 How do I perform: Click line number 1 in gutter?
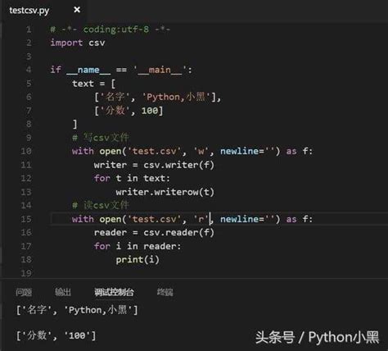tap(29, 30)
